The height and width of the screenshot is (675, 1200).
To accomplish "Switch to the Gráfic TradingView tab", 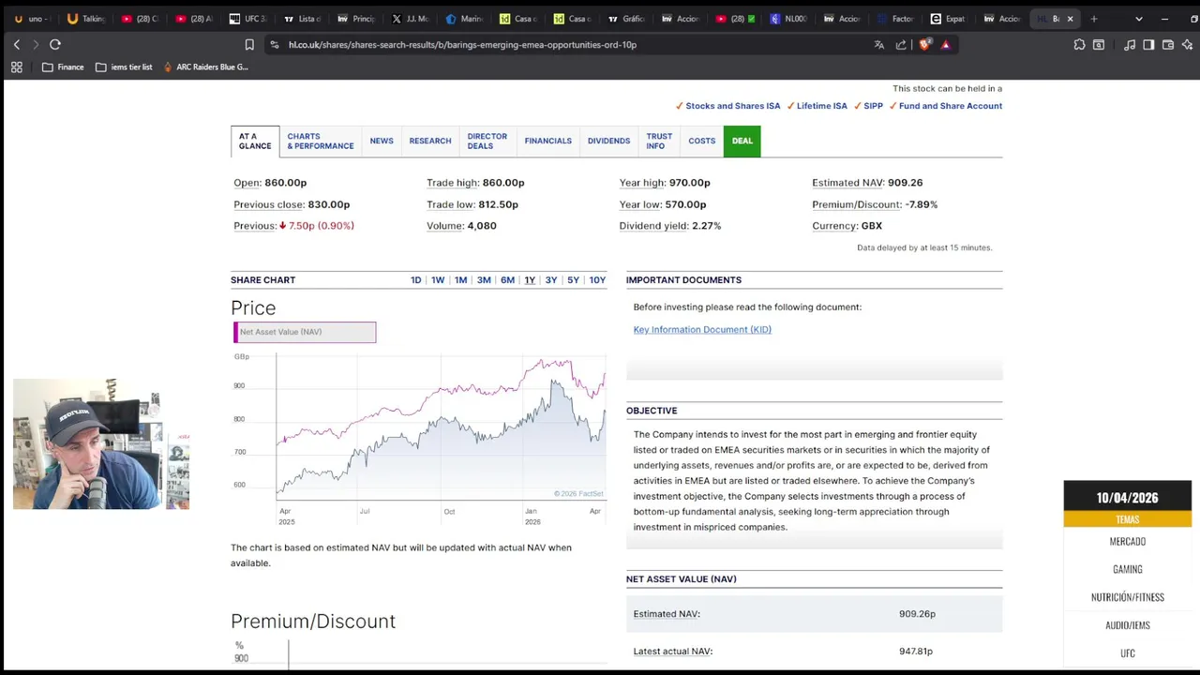I will click(627, 19).
